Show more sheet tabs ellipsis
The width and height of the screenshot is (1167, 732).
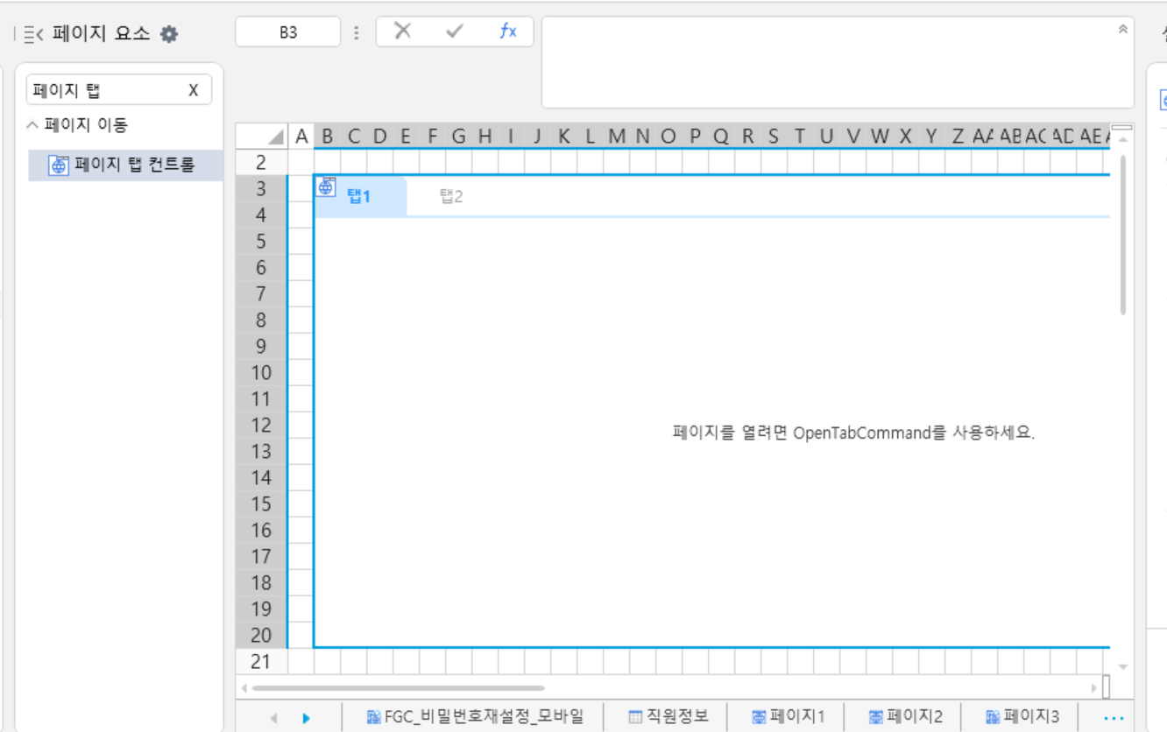pos(1114,718)
